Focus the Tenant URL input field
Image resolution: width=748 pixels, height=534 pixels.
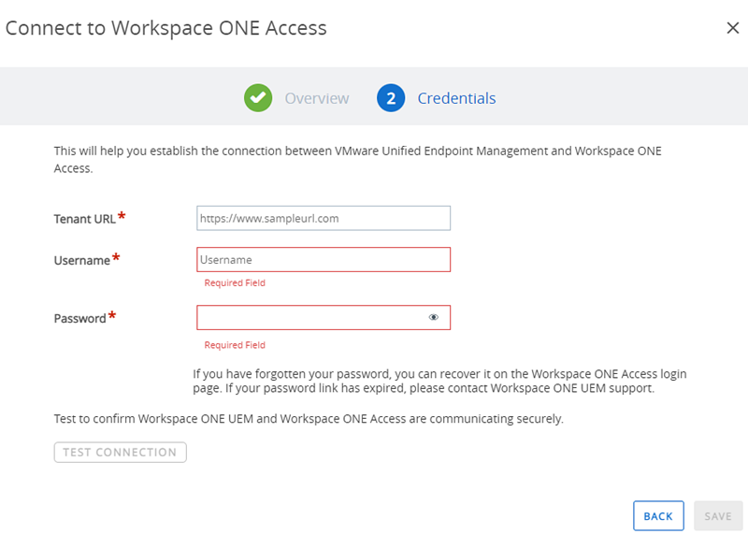click(x=324, y=218)
